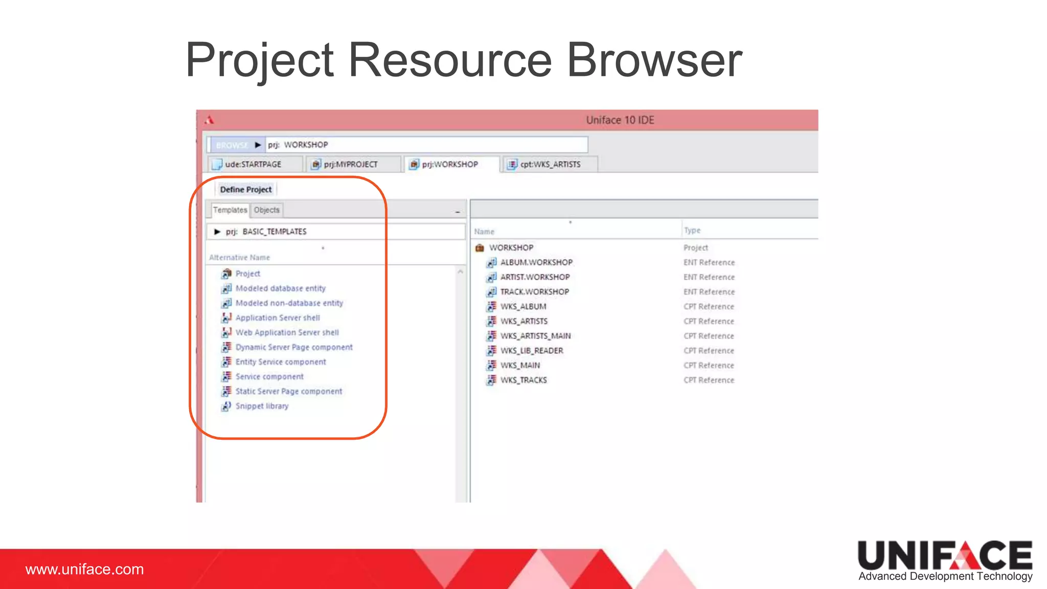Click the WKS_TRACKS component icon
Viewport: 1047px width, 589px height.
[491, 380]
